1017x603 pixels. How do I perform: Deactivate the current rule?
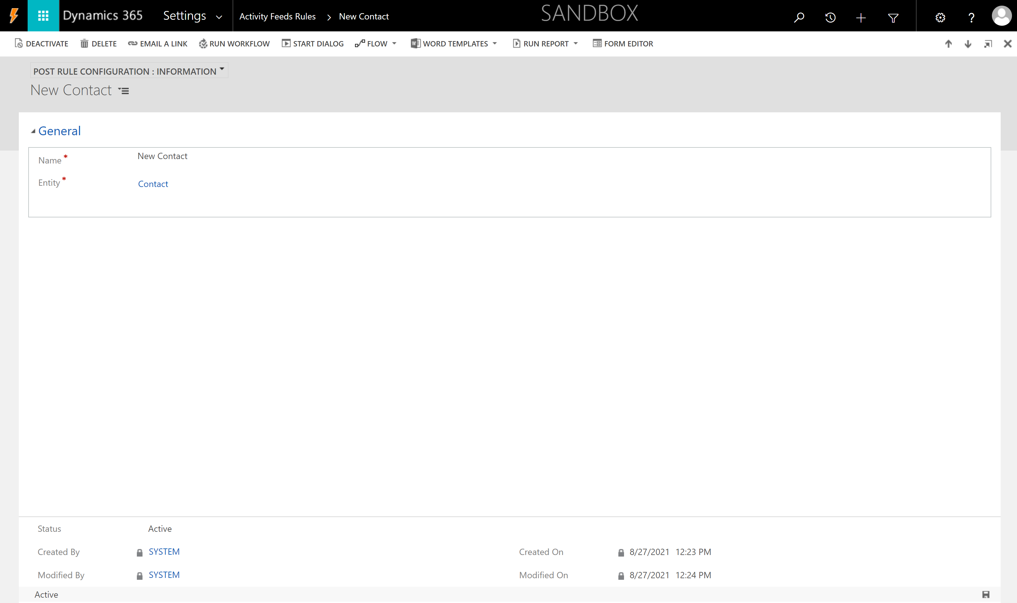click(x=41, y=44)
